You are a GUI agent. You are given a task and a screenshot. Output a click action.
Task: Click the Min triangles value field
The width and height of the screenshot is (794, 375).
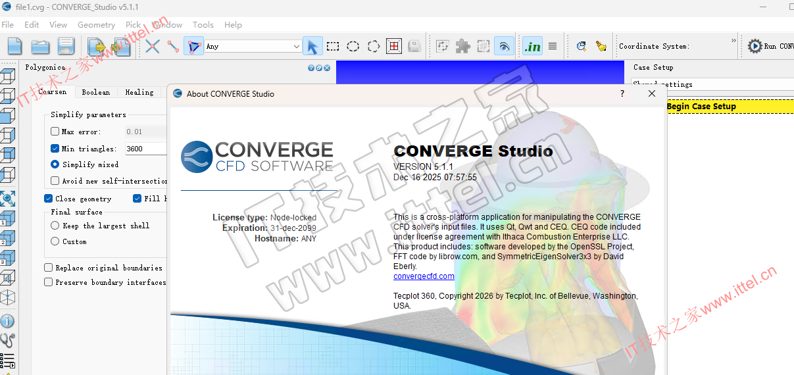pyautogui.click(x=145, y=149)
